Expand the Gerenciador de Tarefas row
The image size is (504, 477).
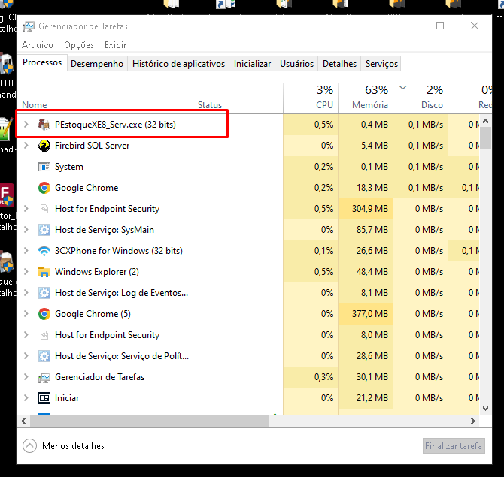click(26, 377)
